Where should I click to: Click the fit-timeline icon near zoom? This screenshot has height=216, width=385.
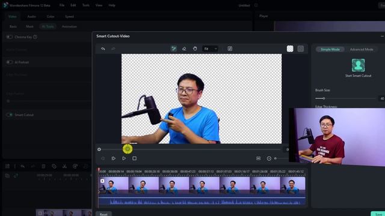258,158
